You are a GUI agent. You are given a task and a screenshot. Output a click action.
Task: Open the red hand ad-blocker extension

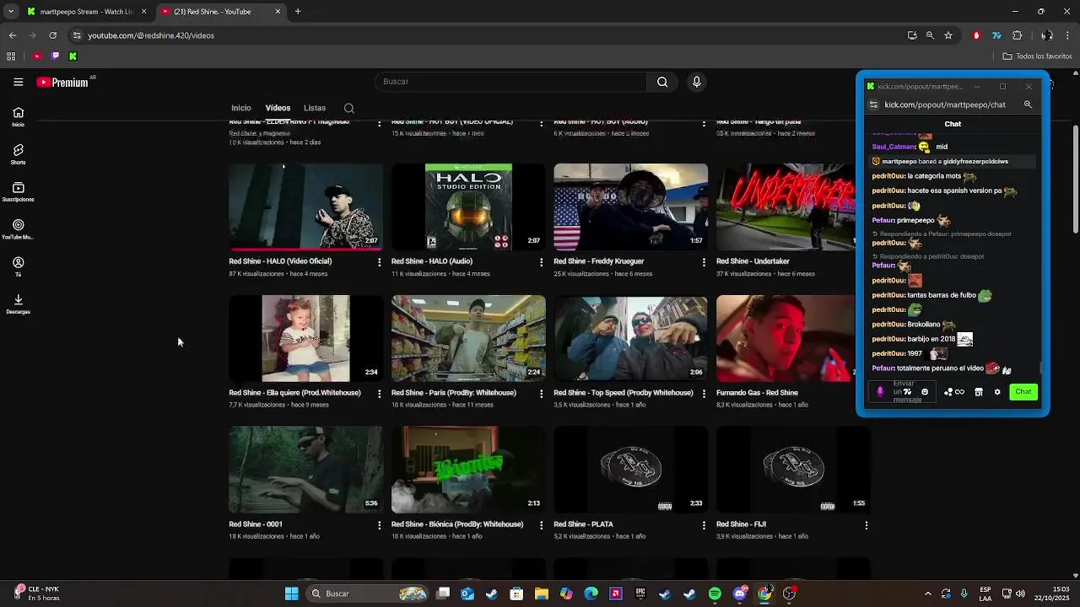(976, 35)
